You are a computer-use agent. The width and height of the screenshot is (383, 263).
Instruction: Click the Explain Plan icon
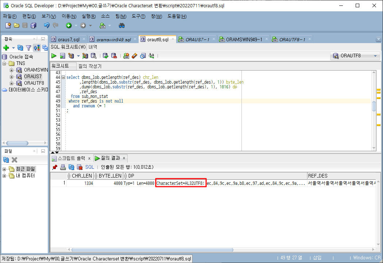71,56
